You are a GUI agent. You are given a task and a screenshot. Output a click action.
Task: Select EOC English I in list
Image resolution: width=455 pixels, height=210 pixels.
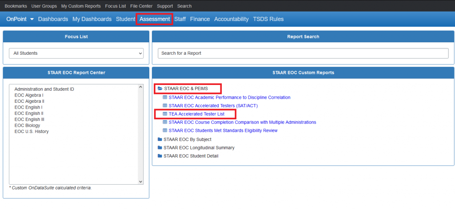[x=28, y=107]
